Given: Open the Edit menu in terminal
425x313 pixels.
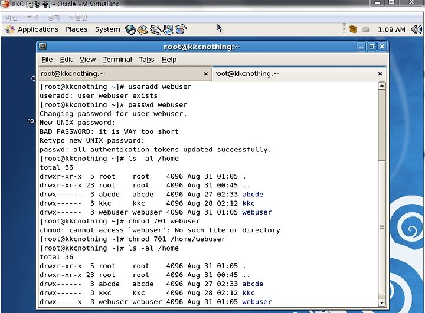Looking at the screenshot, I should pos(66,60).
